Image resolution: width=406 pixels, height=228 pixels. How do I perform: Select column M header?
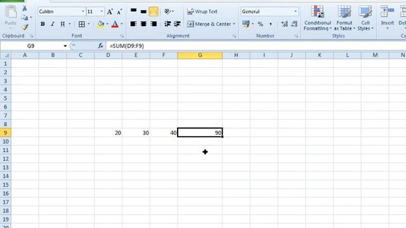click(375, 55)
